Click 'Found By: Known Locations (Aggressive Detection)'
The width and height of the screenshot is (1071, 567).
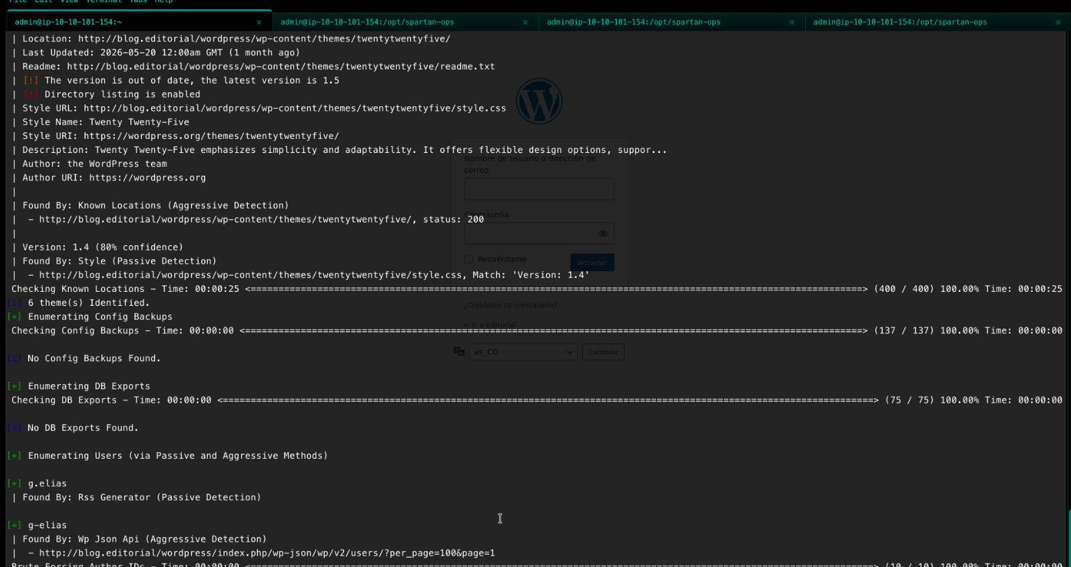[156, 206]
